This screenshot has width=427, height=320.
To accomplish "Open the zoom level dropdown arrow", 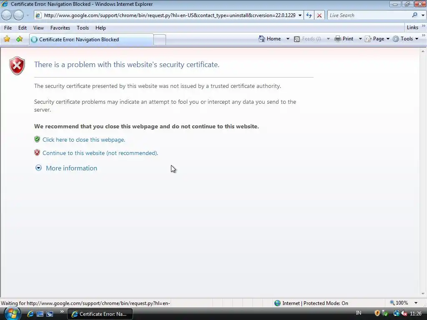I will click(x=416, y=303).
